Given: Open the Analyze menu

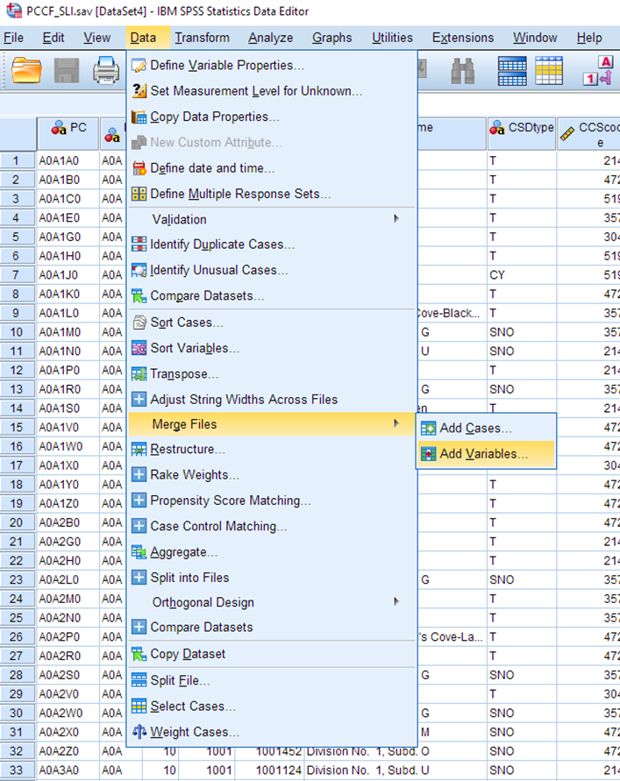Looking at the screenshot, I should point(271,38).
